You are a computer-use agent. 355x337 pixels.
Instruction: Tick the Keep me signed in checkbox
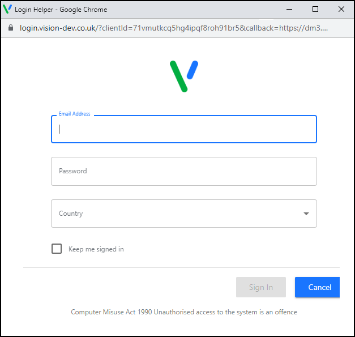tap(57, 249)
